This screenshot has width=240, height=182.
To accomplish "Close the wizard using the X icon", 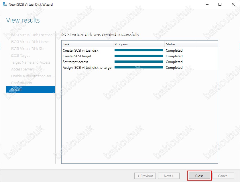I will [x=233, y=4].
